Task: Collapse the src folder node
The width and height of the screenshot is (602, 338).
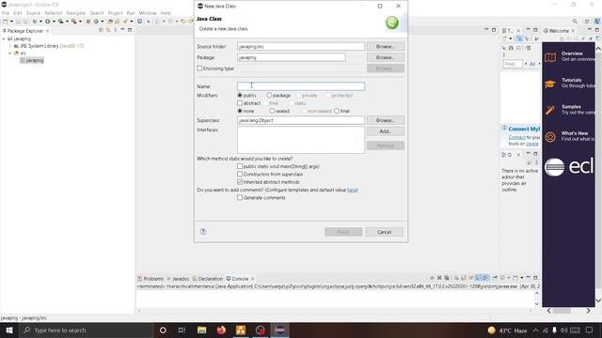Action: [10, 54]
